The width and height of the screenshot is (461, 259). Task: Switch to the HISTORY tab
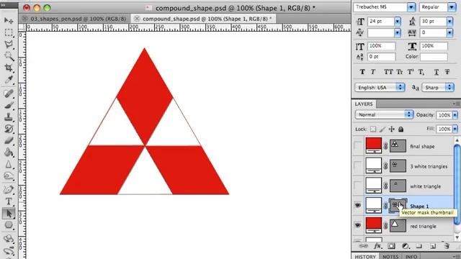(365, 256)
